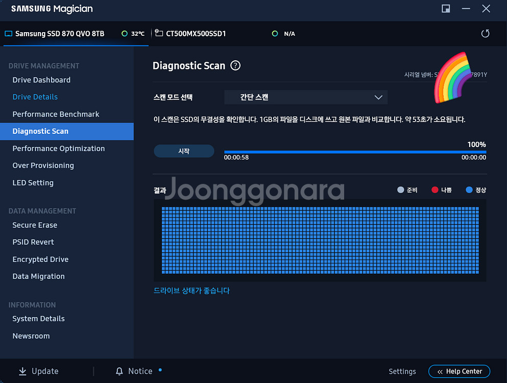Click the Samsung SSD 870 QVO drive icon
The image size is (507, 383).
pos(8,34)
